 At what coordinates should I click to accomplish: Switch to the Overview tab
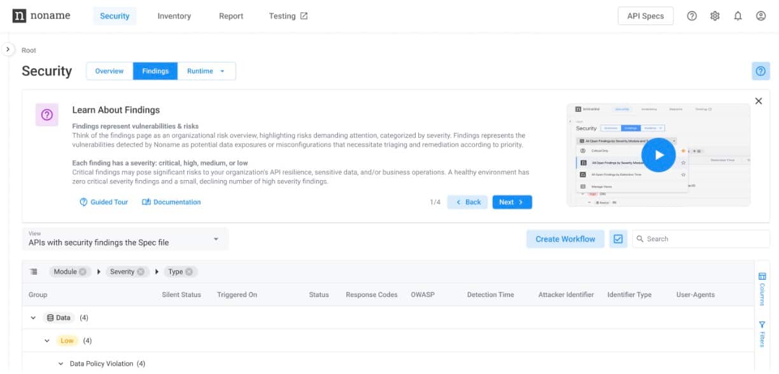pos(109,71)
